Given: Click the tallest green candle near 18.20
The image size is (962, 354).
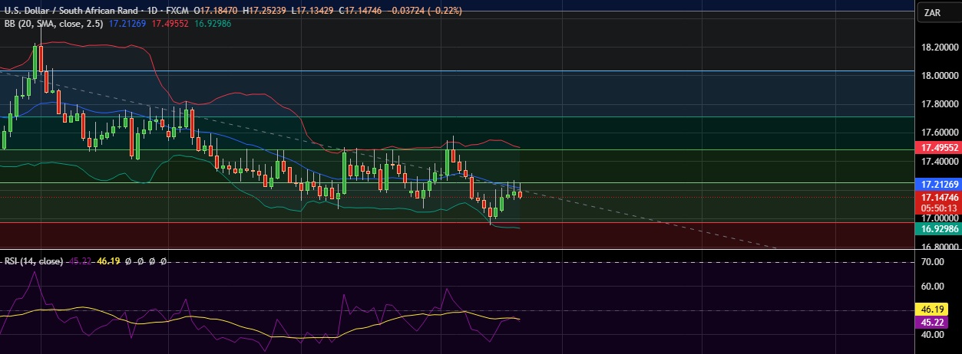Looking at the screenshot, I should 35,61.
